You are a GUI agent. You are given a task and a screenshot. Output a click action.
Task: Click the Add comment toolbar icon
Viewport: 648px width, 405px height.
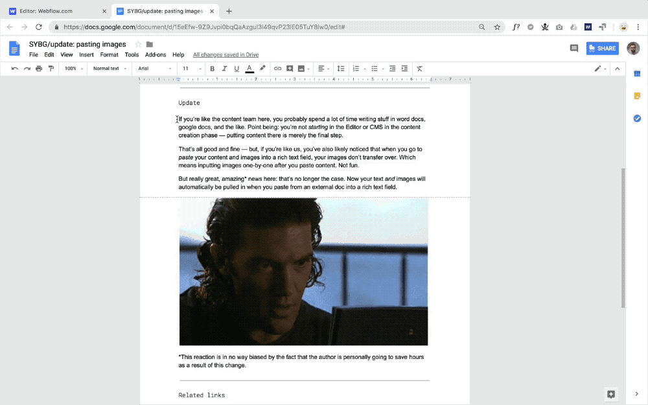(290, 69)
